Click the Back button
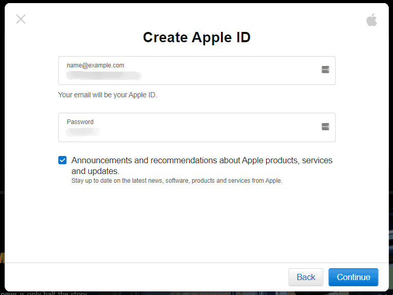393x295 pixels. [x=306, y=277]
